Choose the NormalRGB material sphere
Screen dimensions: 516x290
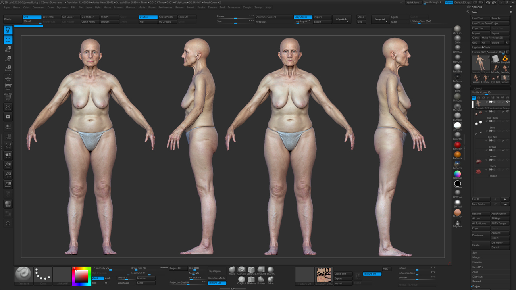458,175
